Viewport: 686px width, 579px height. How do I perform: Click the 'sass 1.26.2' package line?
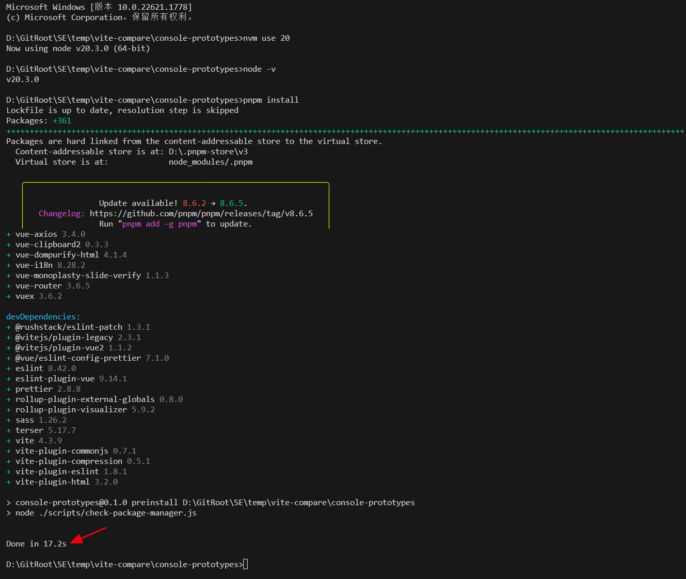point(37,420)
